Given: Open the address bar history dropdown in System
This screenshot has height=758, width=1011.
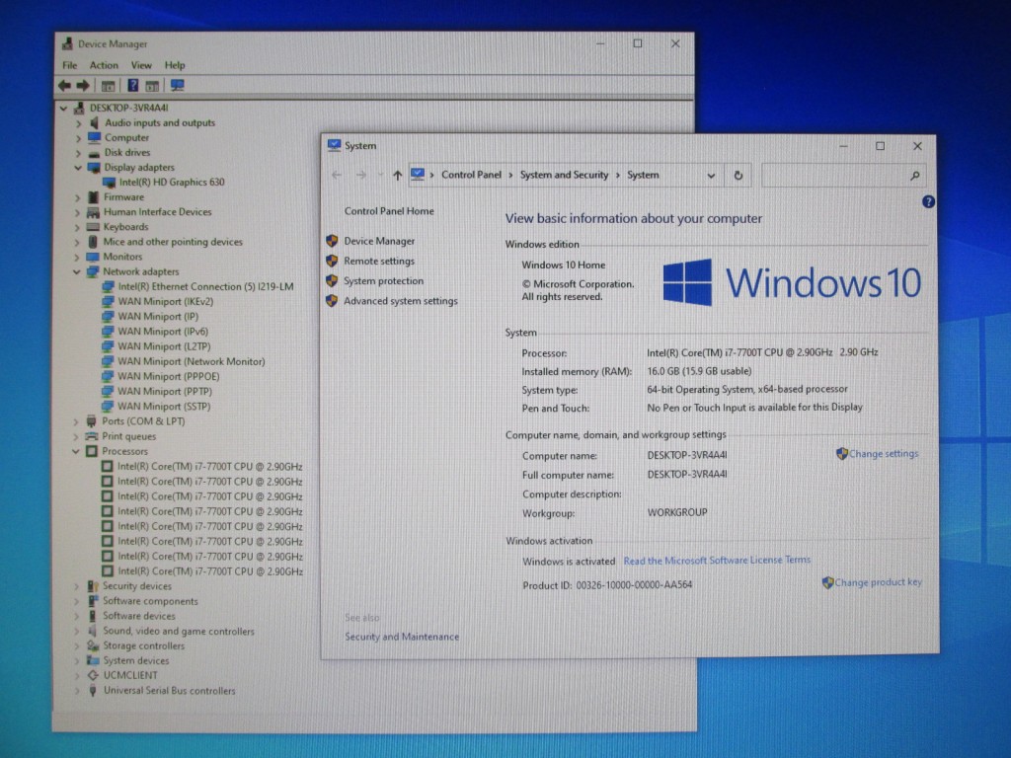Looking at the screenshot, I should pyautogui.click(x=711, y=176).
